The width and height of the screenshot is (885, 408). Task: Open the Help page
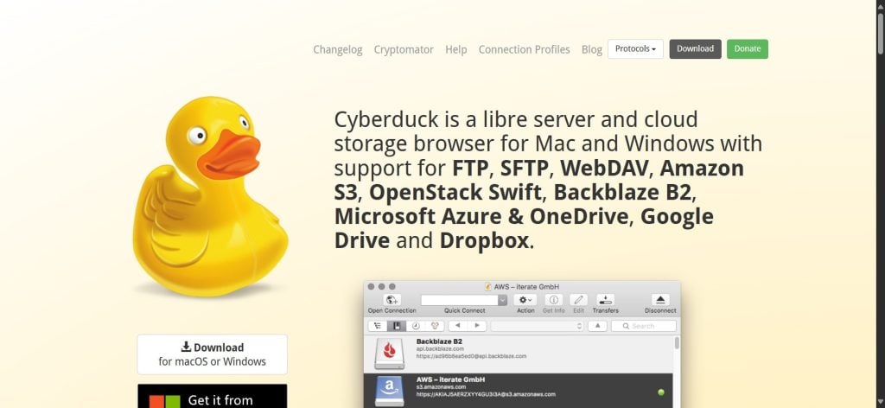456,49
